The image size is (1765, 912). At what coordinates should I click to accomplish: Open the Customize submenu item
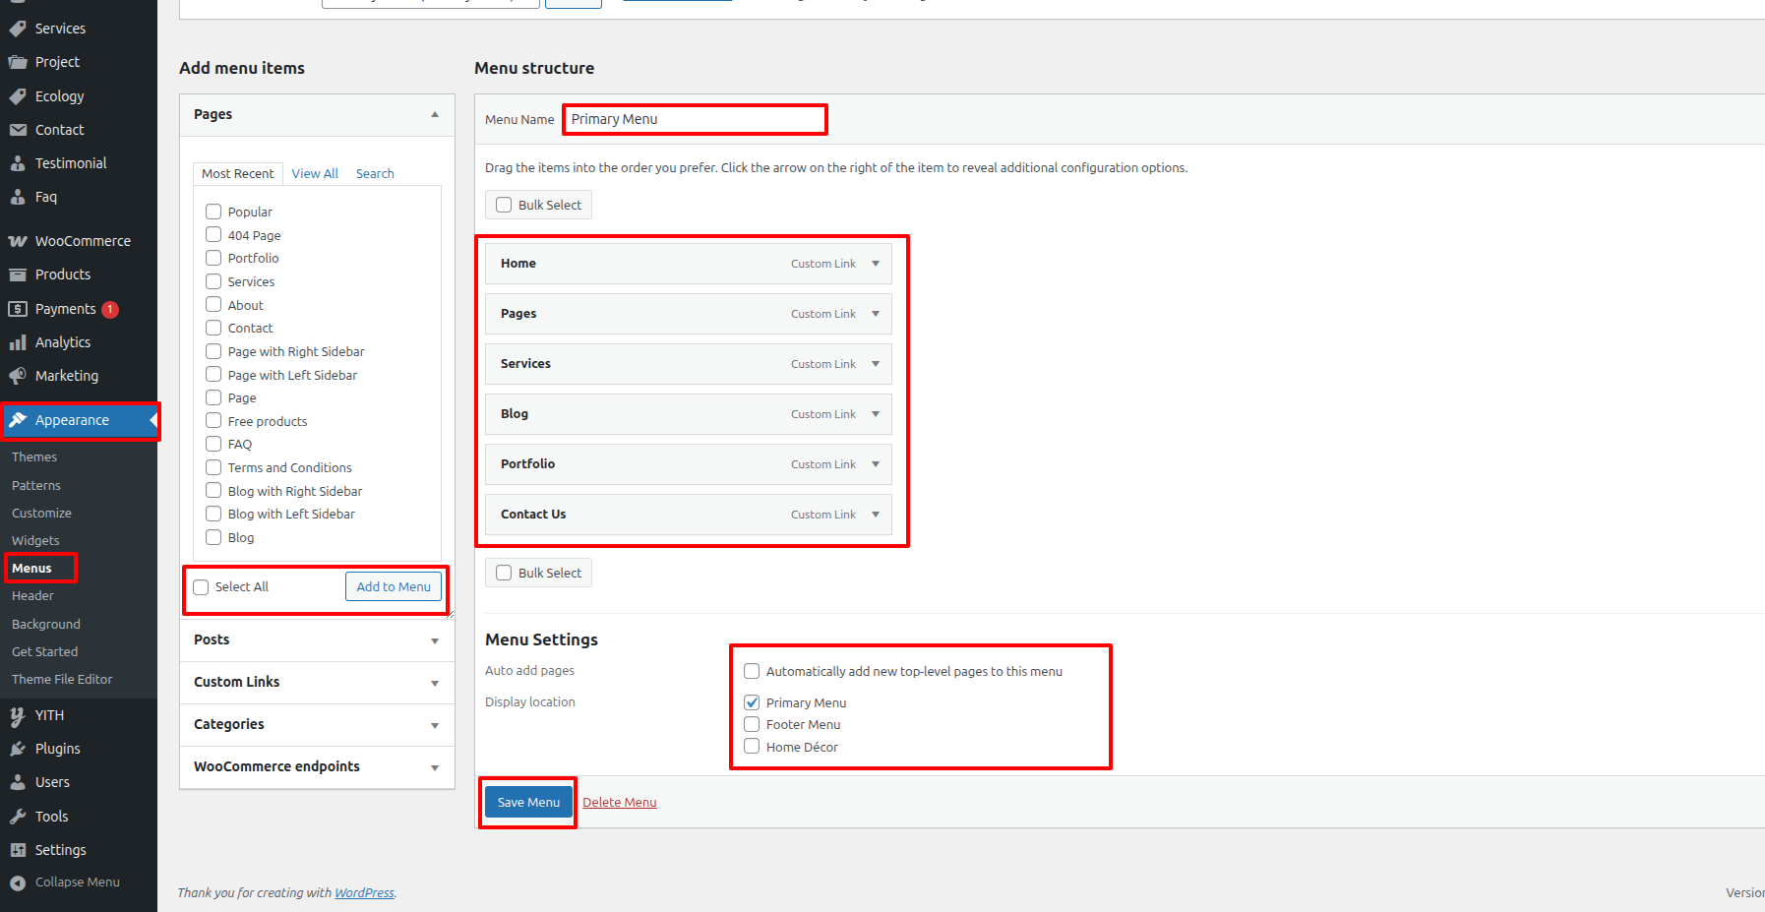click(41, 513)
